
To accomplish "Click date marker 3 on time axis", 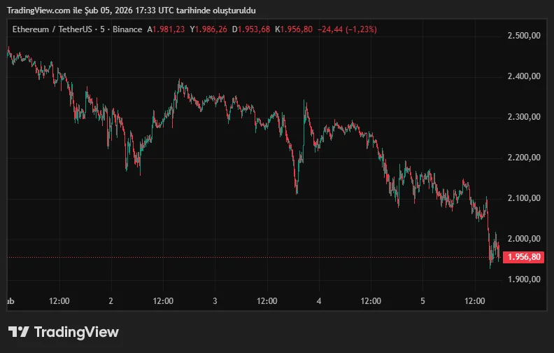I will coord(215,301).
